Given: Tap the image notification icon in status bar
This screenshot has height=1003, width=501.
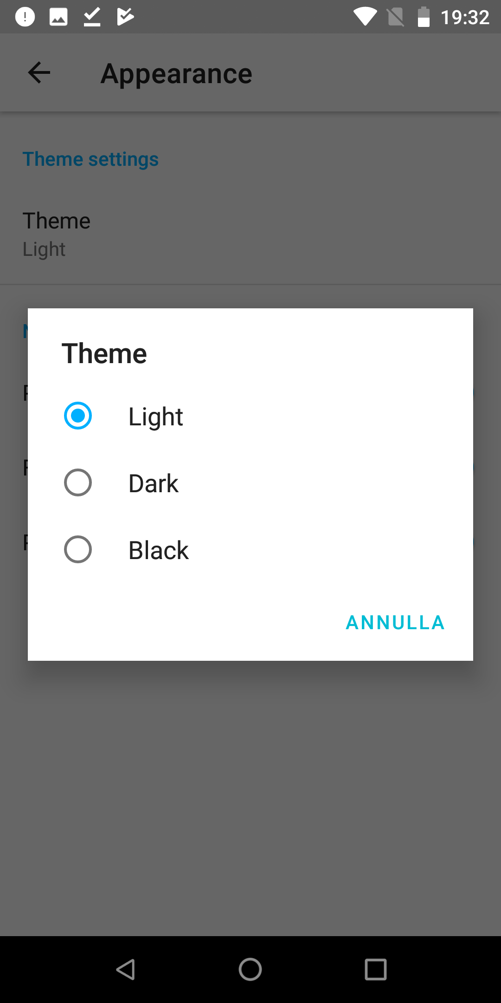Looking at the screenshot, I should click(58, 17).
